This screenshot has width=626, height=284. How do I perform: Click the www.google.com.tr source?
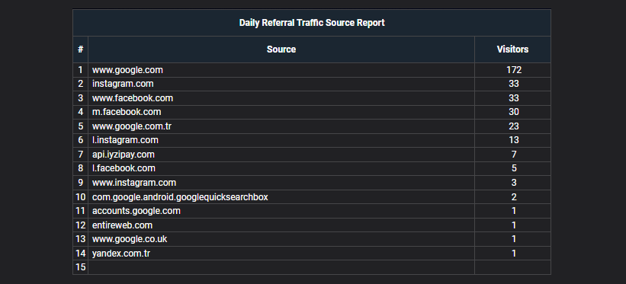[x=132, y=126]
